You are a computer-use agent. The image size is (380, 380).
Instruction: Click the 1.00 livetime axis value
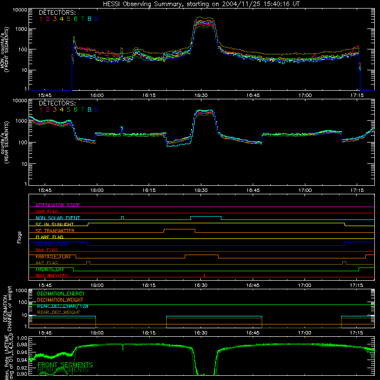point(22,338)
